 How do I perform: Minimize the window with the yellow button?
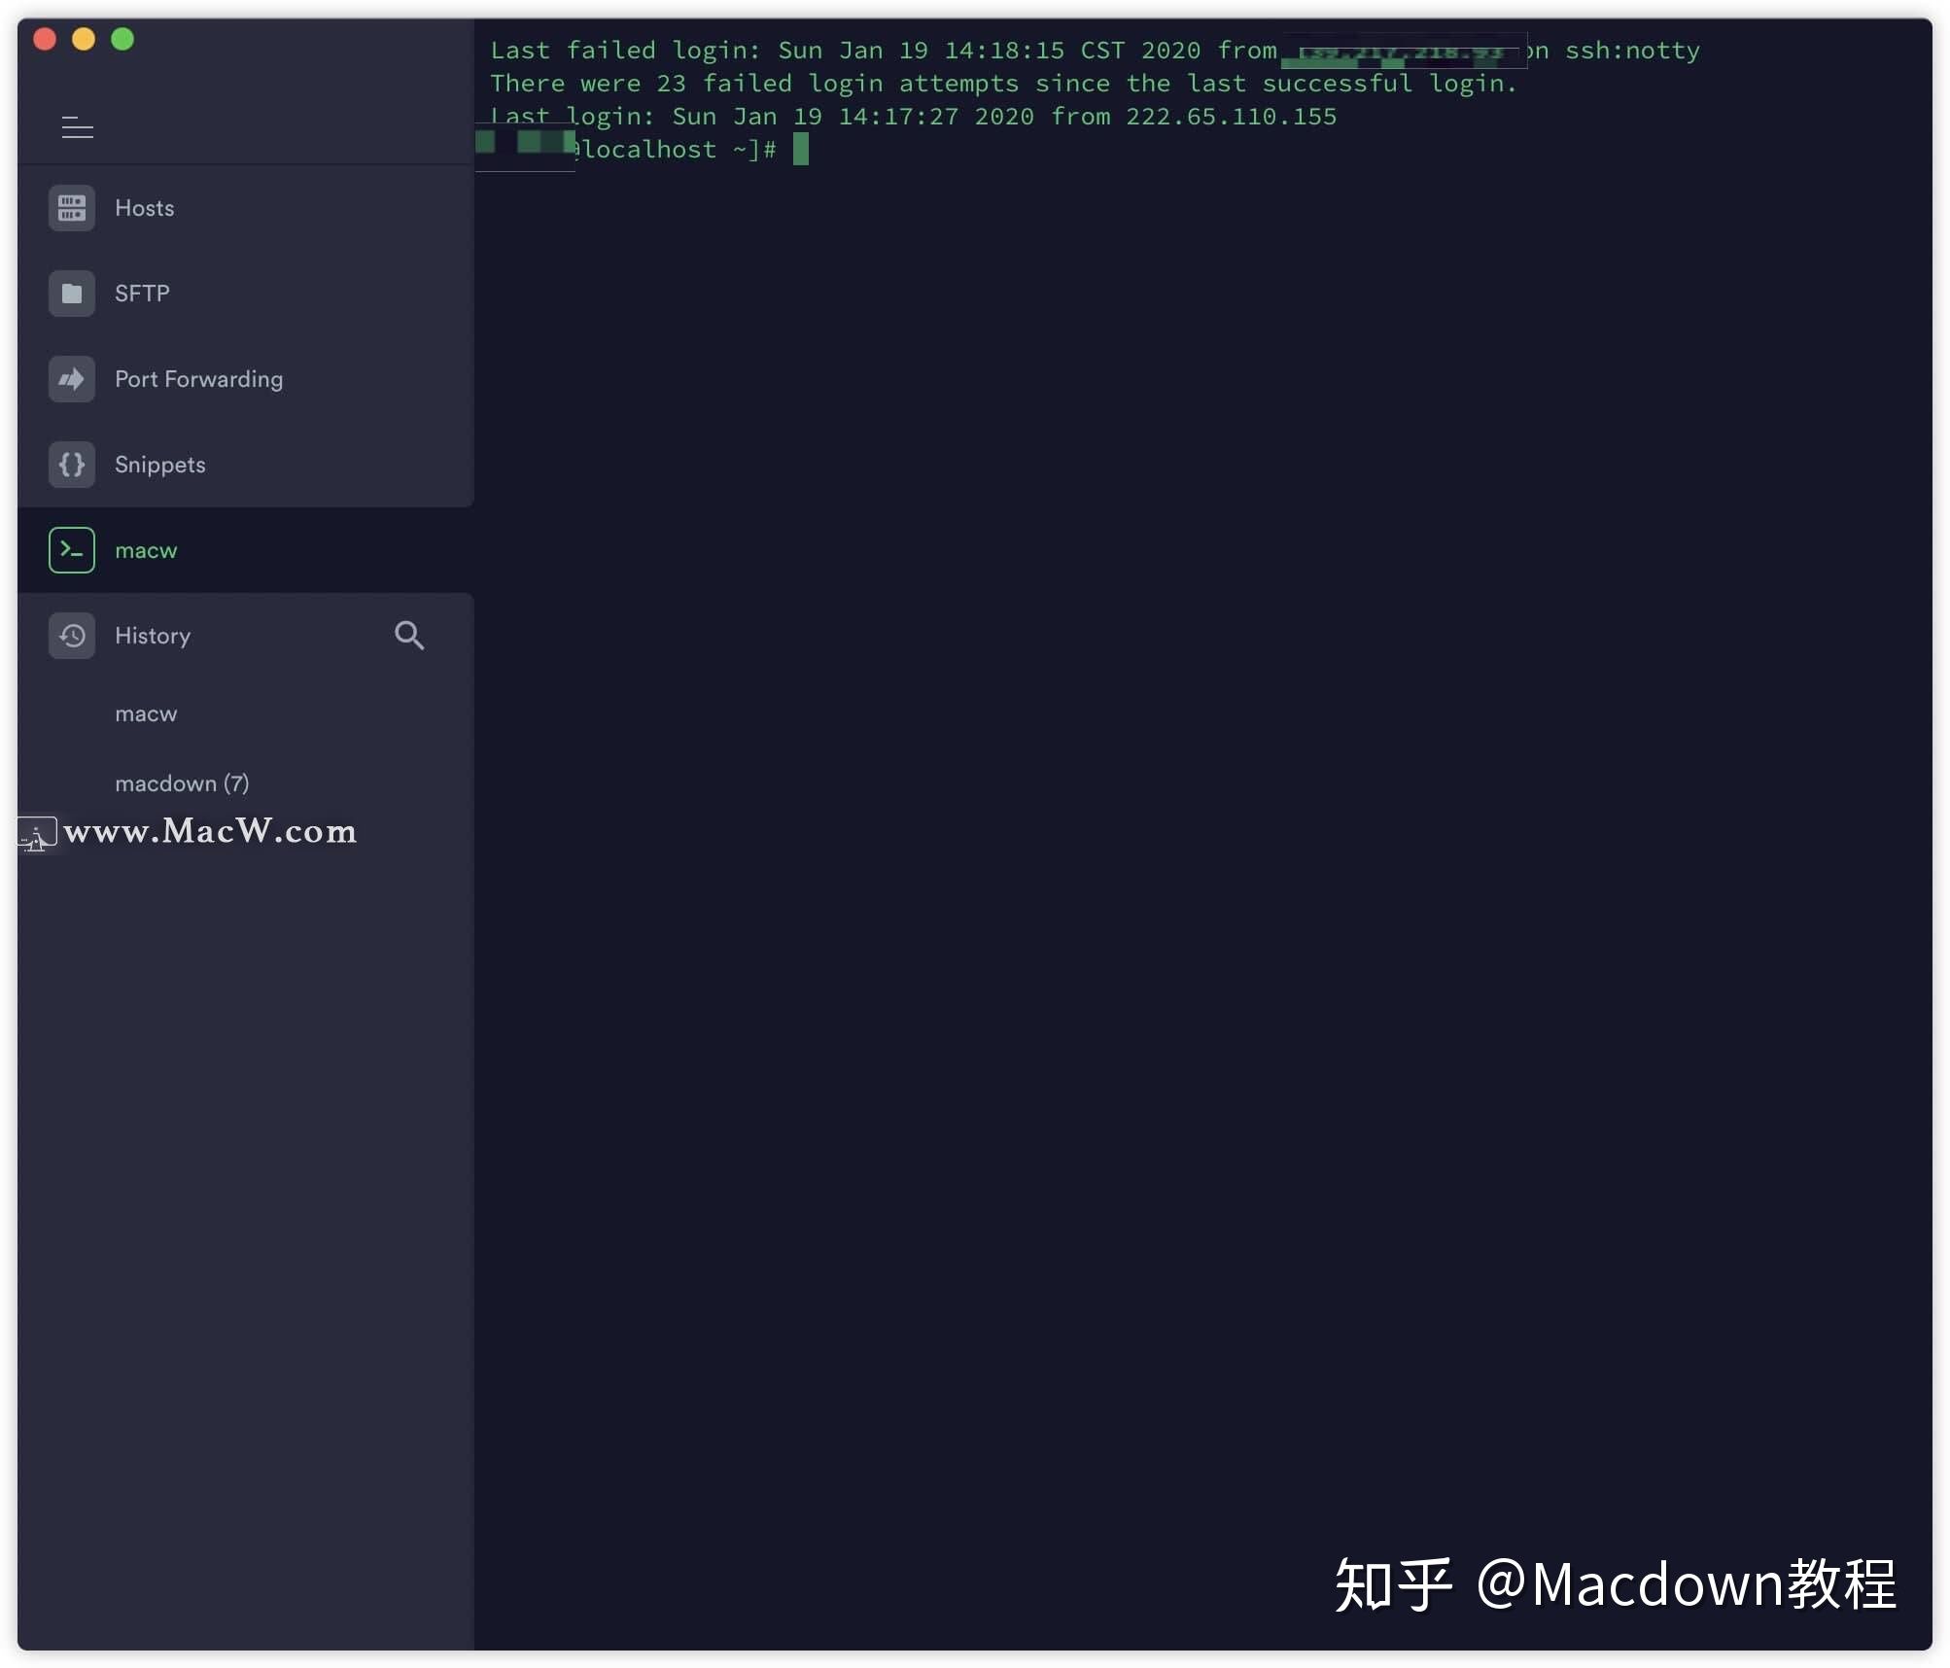point(84,39)
